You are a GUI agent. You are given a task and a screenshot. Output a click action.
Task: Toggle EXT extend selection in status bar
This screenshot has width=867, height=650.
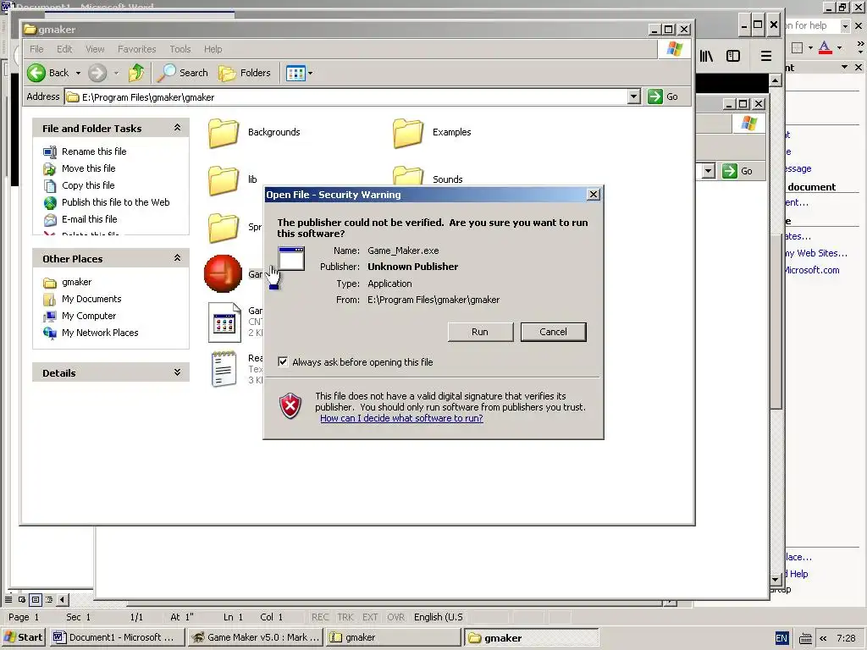pos(370,617)
